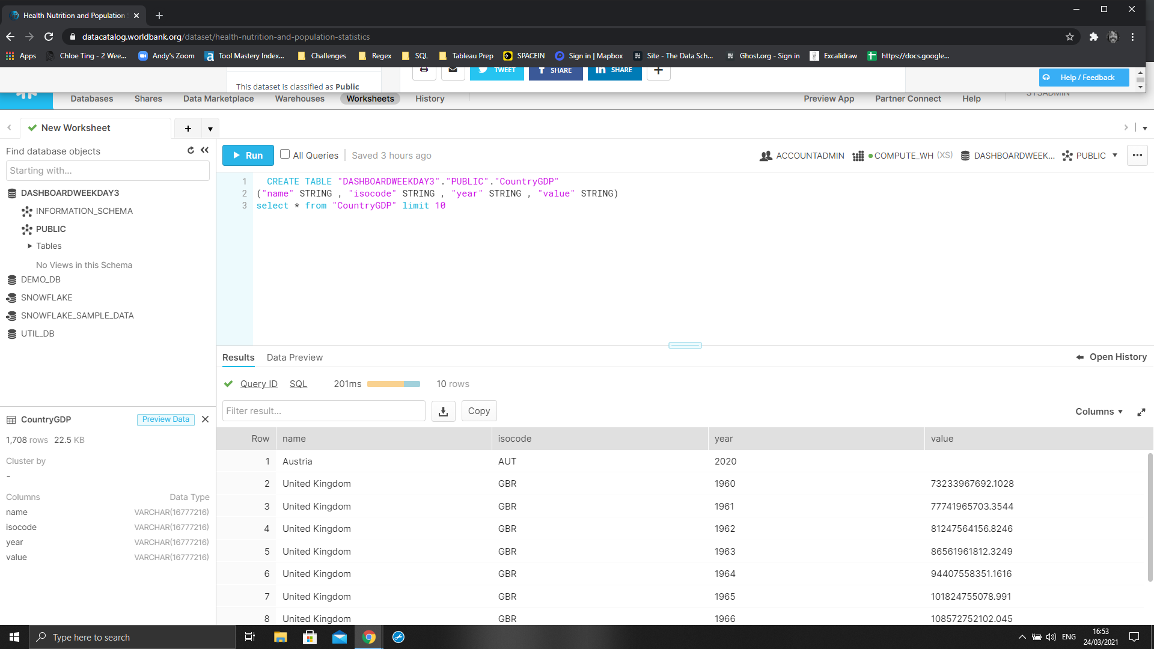Expand results to full screen
Image resolution: width=1154 pixels, height=649 pixels.
(1141, 412)
